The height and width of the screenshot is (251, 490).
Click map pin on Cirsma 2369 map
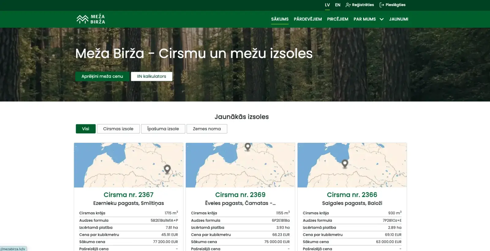point(248,146)
